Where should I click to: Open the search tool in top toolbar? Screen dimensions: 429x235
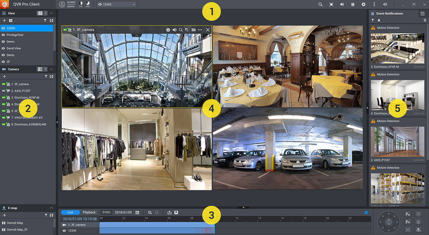[x=320, y=4]
